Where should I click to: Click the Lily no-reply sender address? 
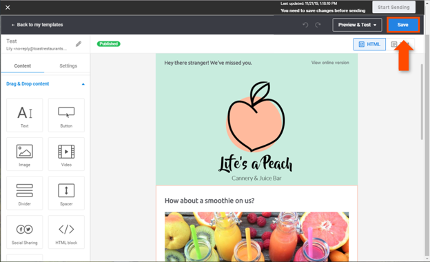pyautogui.click(x=37, y=49)
